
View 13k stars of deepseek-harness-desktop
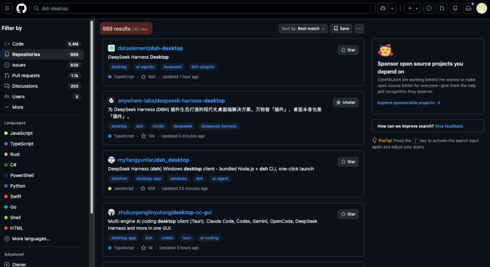(148, 136)
